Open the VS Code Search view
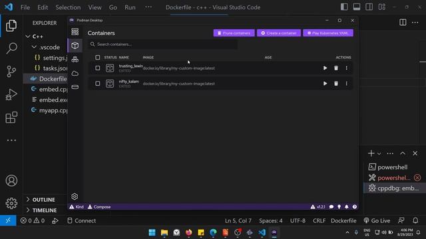 click(x=11, y=48)
